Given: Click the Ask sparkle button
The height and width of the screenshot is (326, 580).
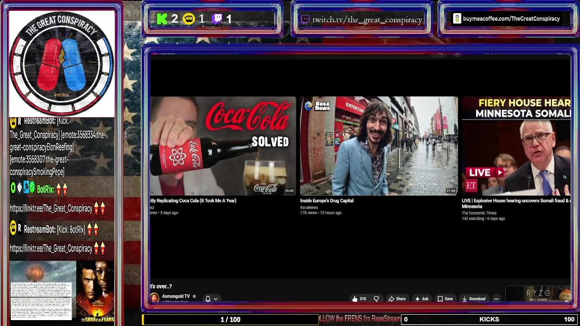Looking at the screenshot, I should tap(421, 299).
